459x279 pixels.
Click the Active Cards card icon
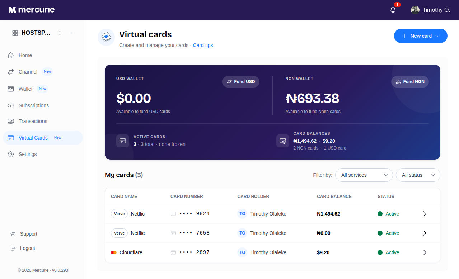click(123, 141)
